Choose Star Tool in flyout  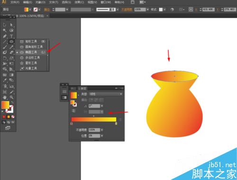pyautogui.click(x=31, y=63)
